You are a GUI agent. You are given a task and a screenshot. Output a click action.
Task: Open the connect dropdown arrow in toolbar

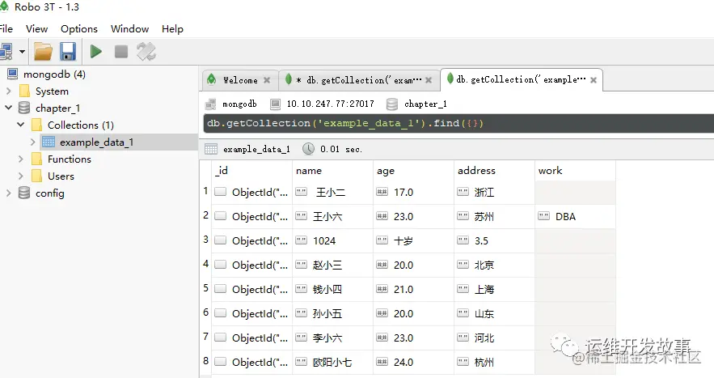click(x=22, y=52)
